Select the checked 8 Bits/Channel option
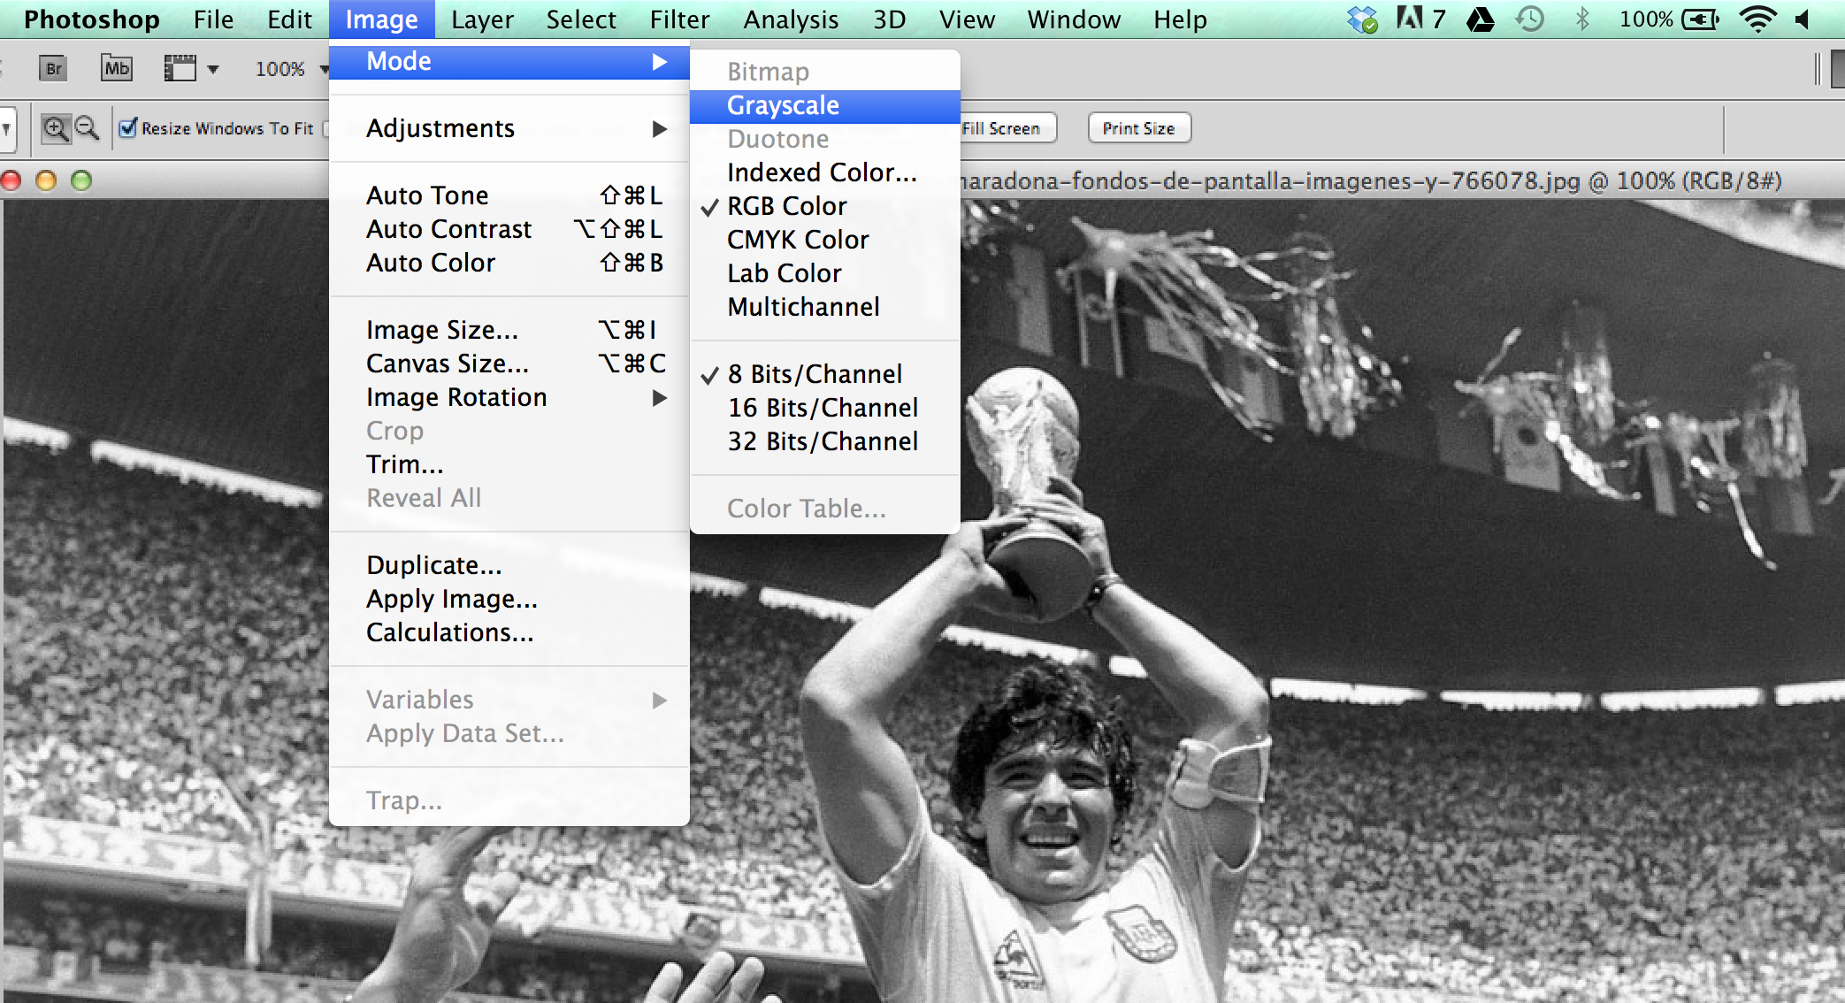Screen dimensions: 1845x1003 825,374
